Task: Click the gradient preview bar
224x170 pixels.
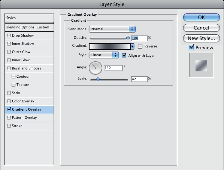Action: pos(110,46)
